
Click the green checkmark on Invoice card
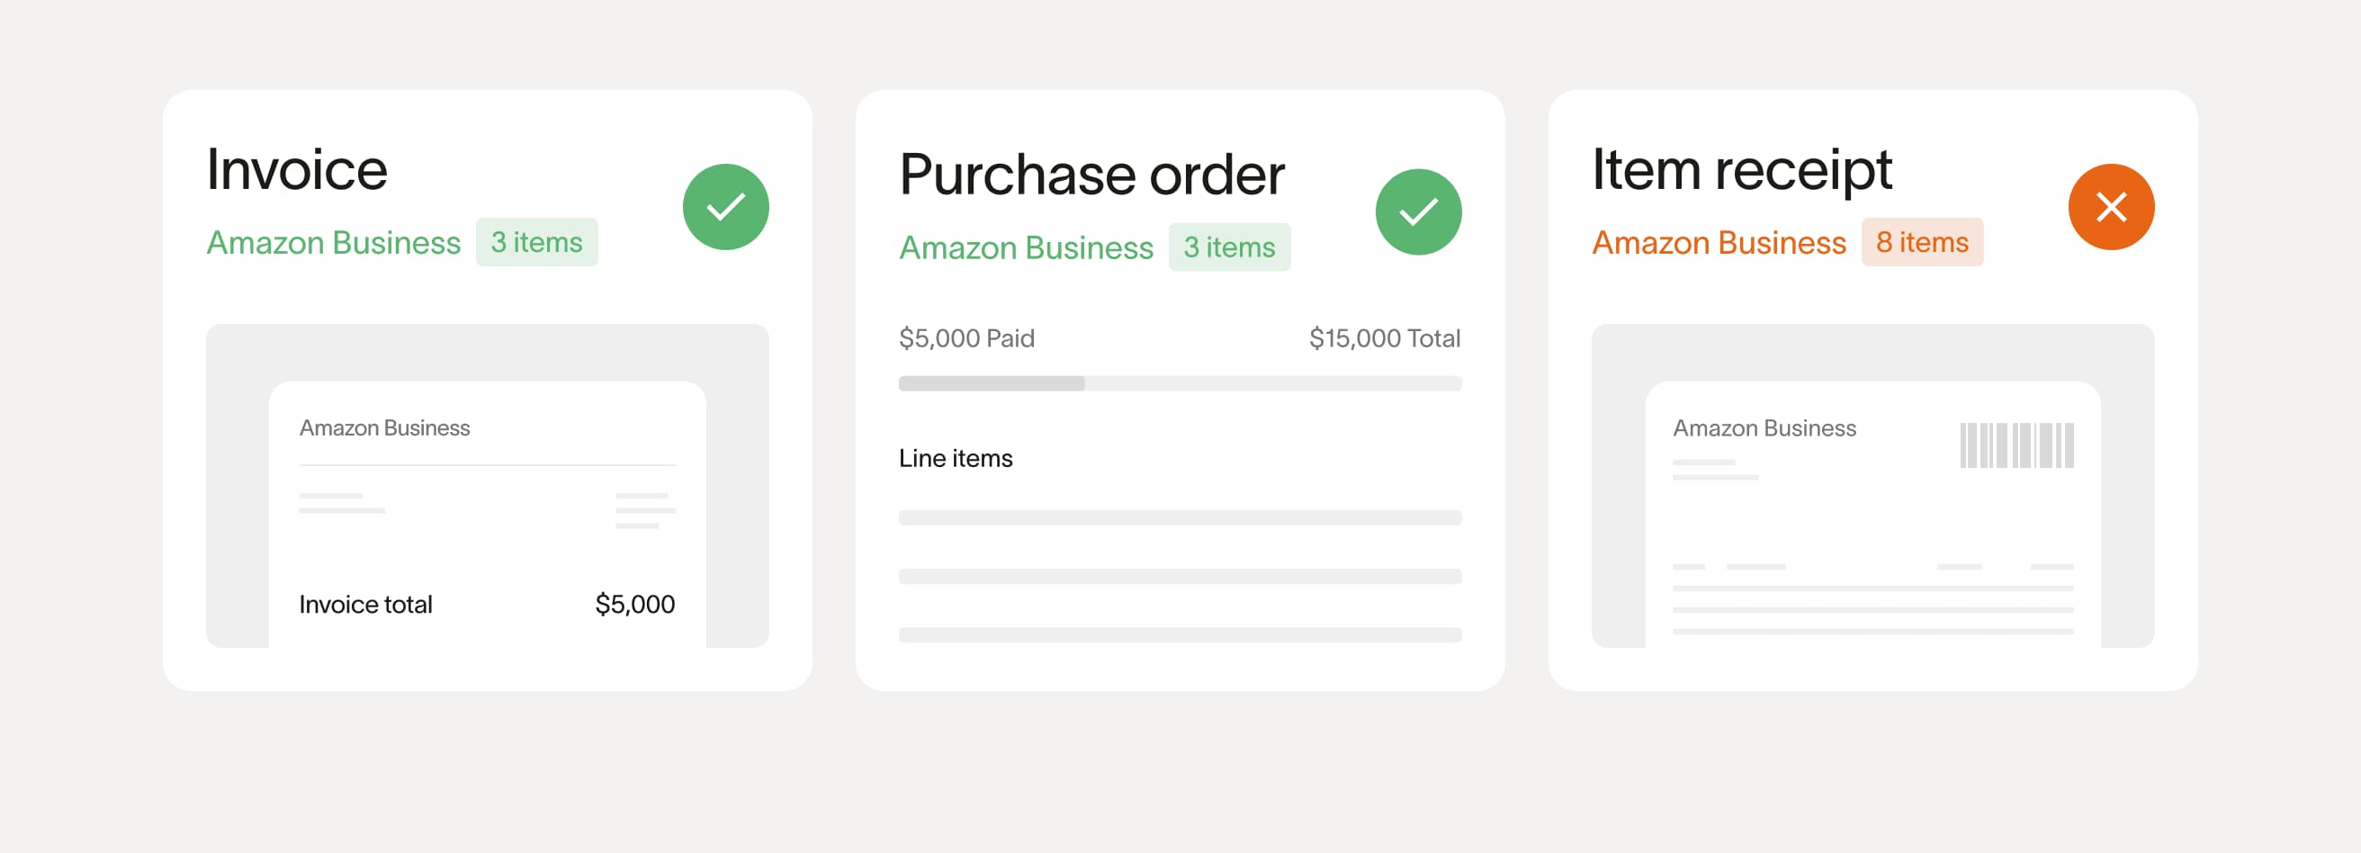tap(725, 207)
